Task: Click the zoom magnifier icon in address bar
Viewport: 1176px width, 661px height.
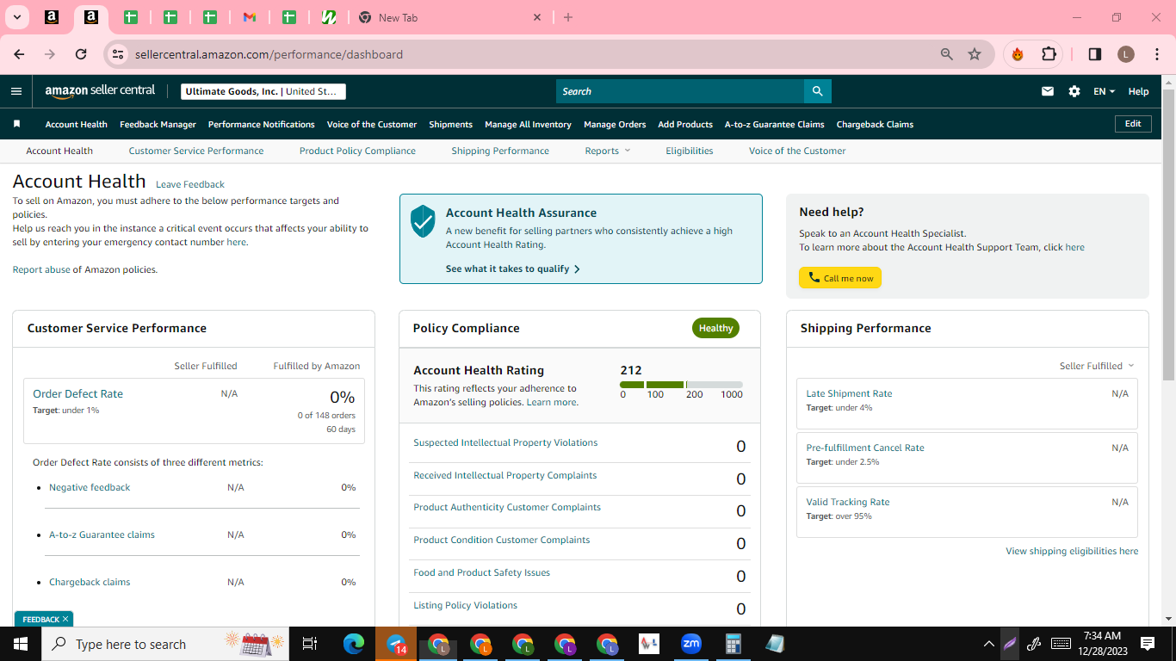Action: [x=947, y=54]
